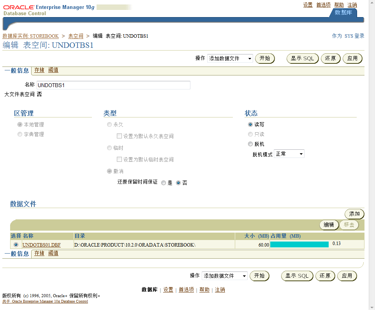Navigate to 表空间 via the breadcrumb link
Viewport: 375px width, 310px height.
click(x=75, y=36)
